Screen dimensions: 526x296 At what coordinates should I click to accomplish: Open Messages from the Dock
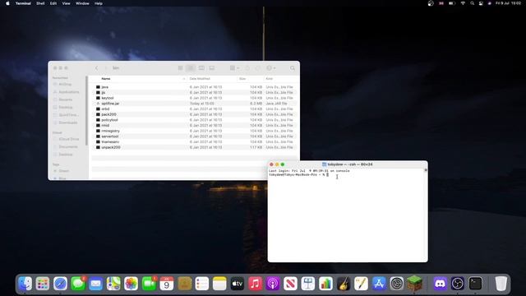click(x=78, y=284)
